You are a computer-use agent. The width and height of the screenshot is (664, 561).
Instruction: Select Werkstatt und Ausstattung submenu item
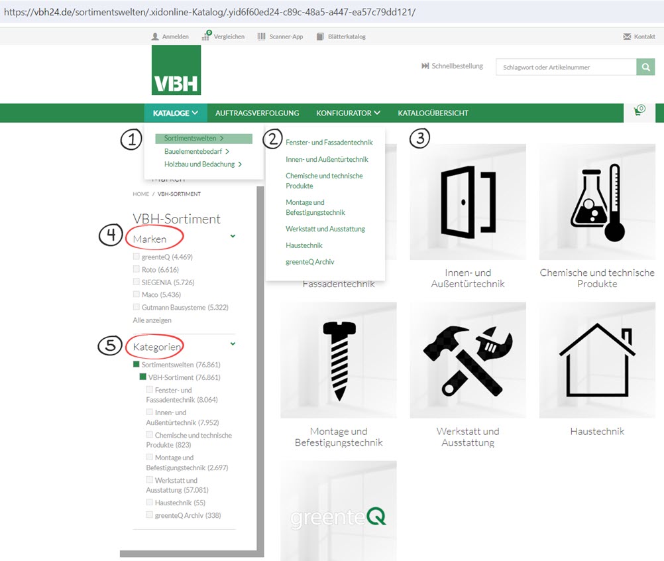[x=325, y=229]
